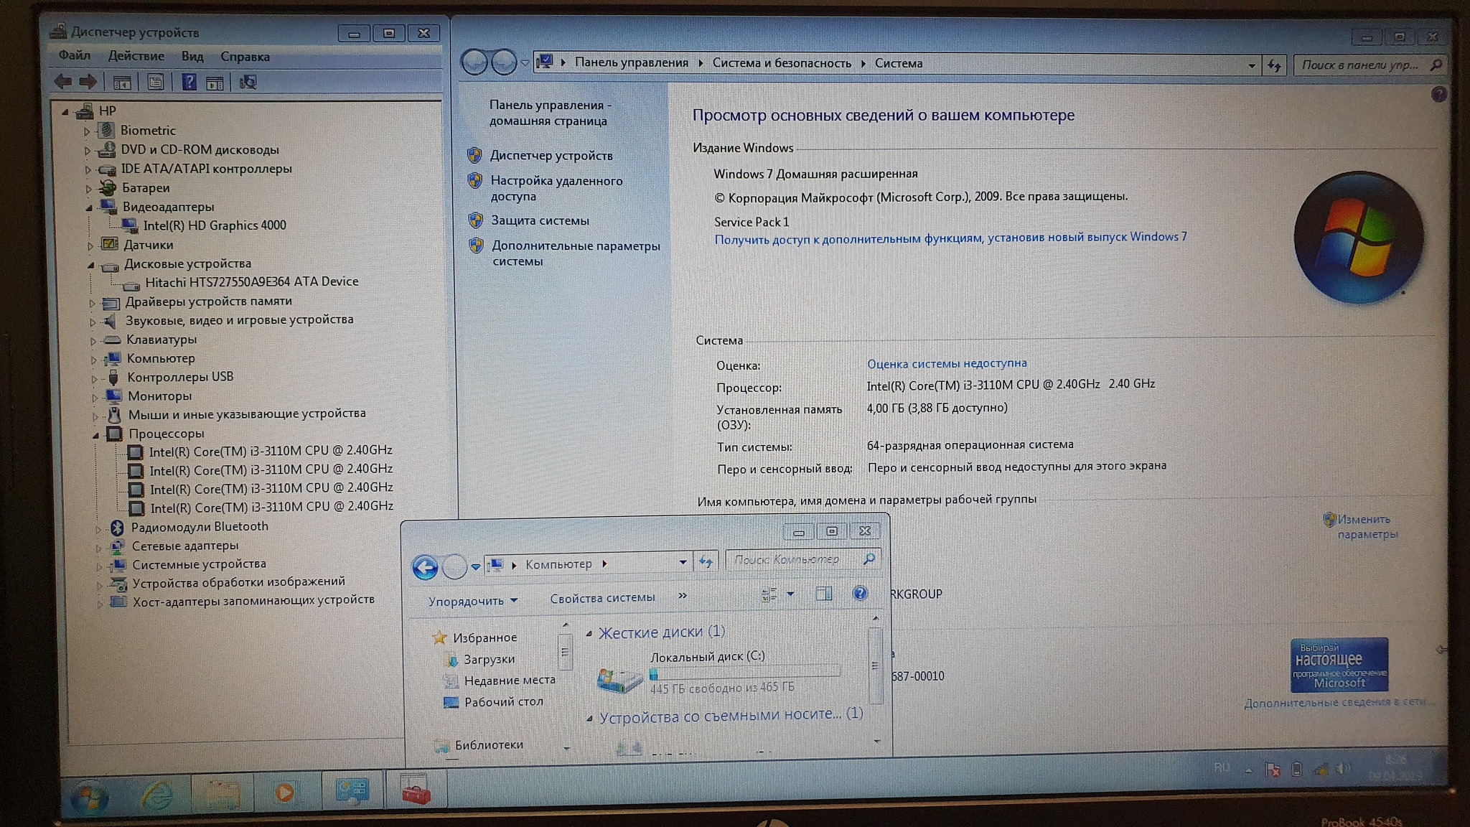Image resolution: width=1470 pixels, height=827 pixels.
Task: Open the Действие menu
Action: tap(136, 56)
